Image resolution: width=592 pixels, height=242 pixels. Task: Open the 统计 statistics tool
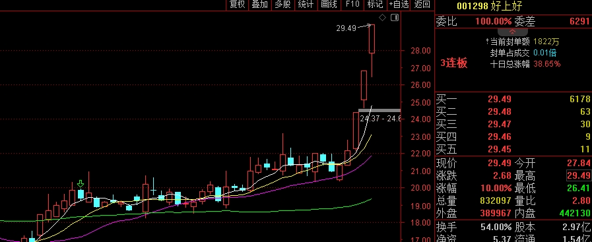point(306,5)
